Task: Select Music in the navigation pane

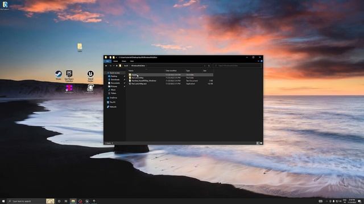Action: click(x=113, y=90)
